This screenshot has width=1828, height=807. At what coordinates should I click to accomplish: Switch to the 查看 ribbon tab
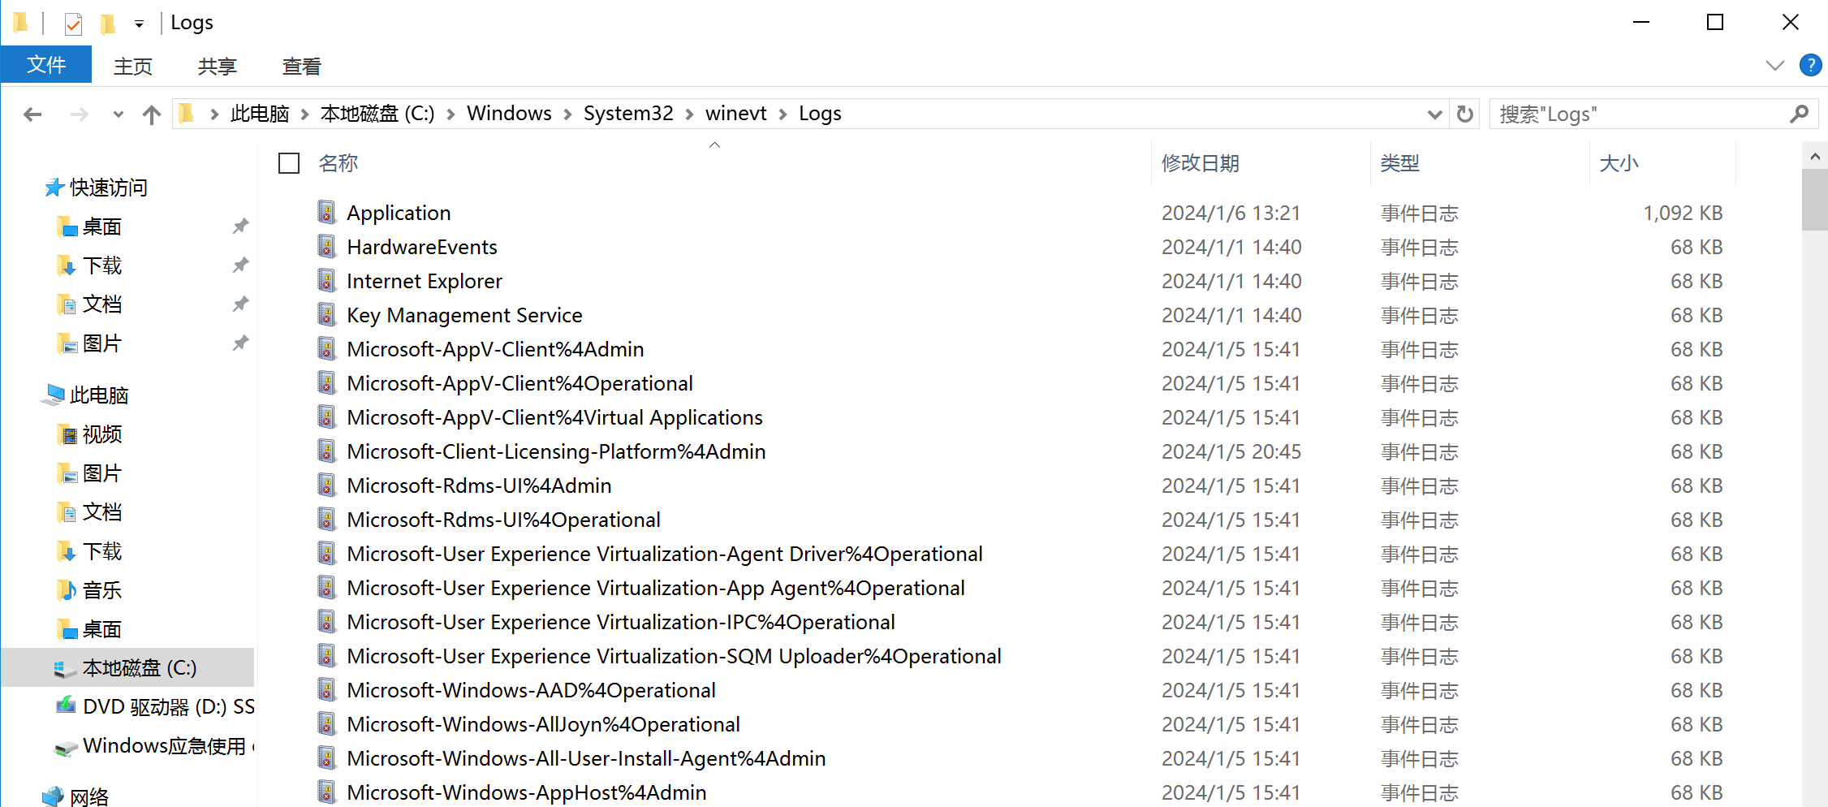301,67
